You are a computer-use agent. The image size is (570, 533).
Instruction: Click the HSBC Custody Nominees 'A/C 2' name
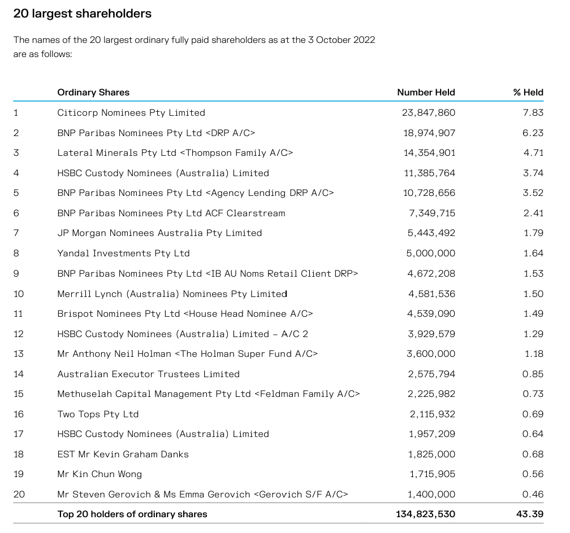[x=183, y=334]
